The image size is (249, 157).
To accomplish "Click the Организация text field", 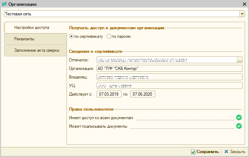I will coord(169,69).
